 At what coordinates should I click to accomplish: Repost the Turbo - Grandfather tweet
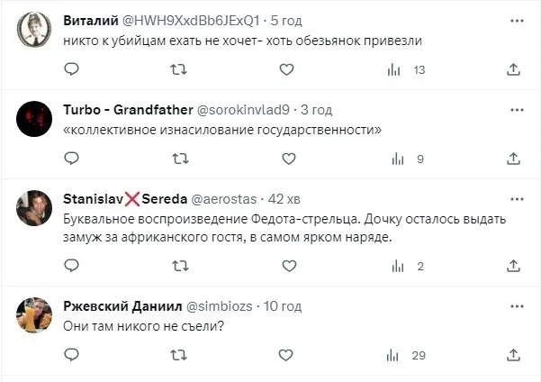(180, 159)
